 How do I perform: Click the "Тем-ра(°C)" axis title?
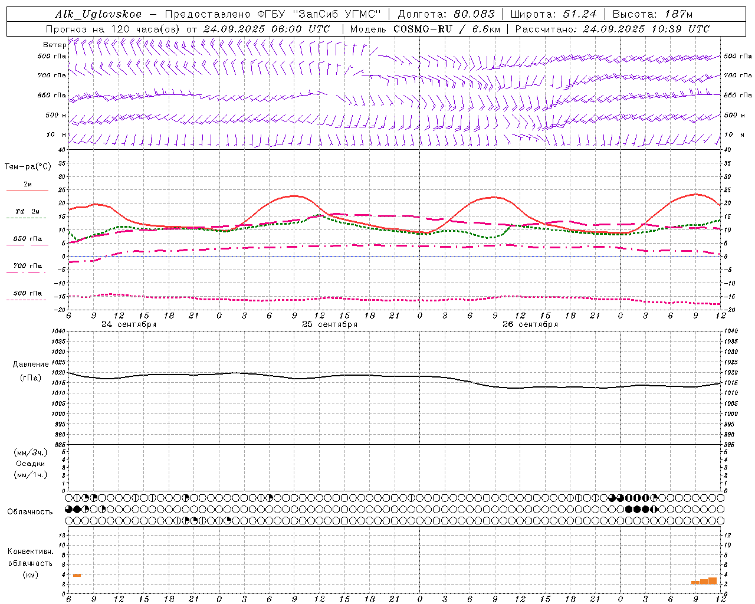(x=28, y=166)
